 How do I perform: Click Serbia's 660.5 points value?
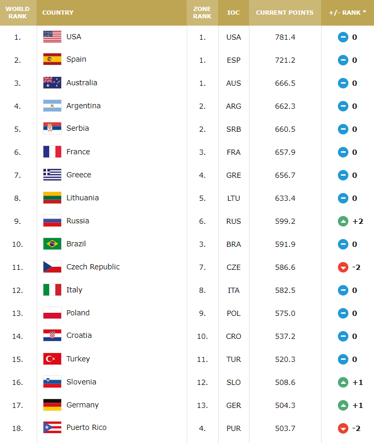(285, 129)
